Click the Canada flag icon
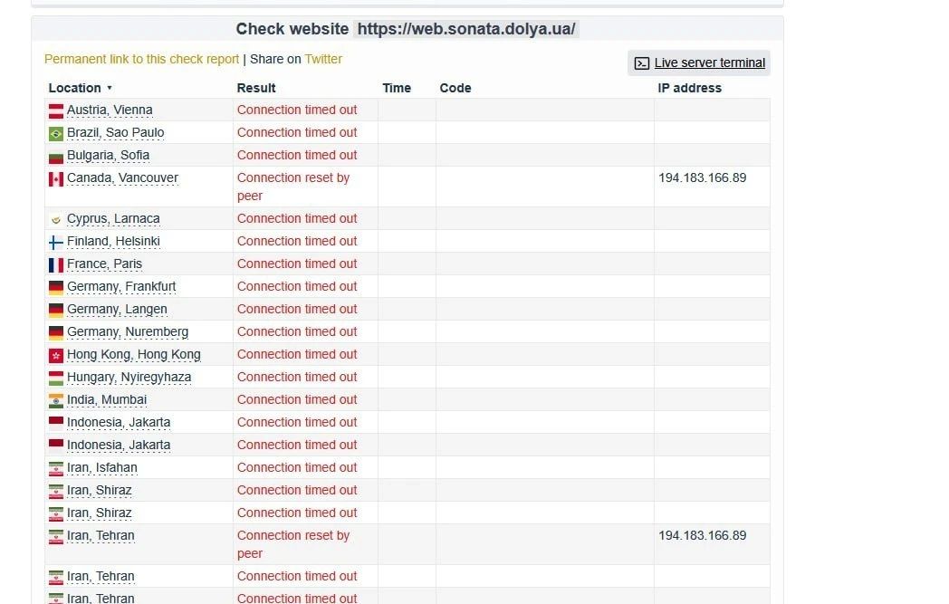 [x=55, y=179]
